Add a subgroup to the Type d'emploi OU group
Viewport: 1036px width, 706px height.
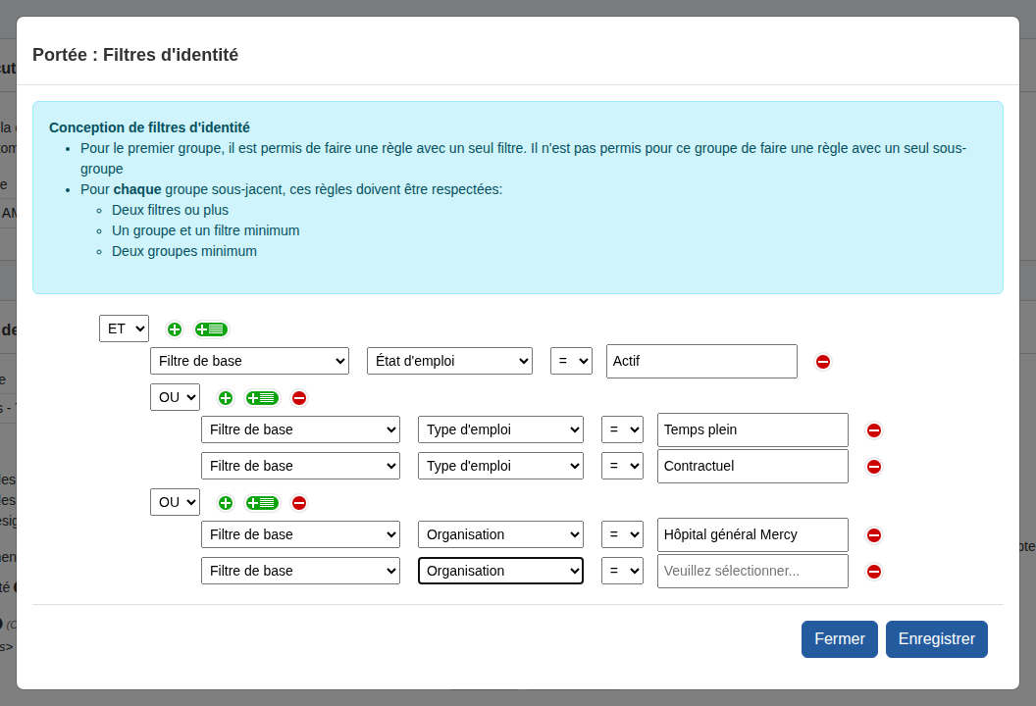pos(262,397)
